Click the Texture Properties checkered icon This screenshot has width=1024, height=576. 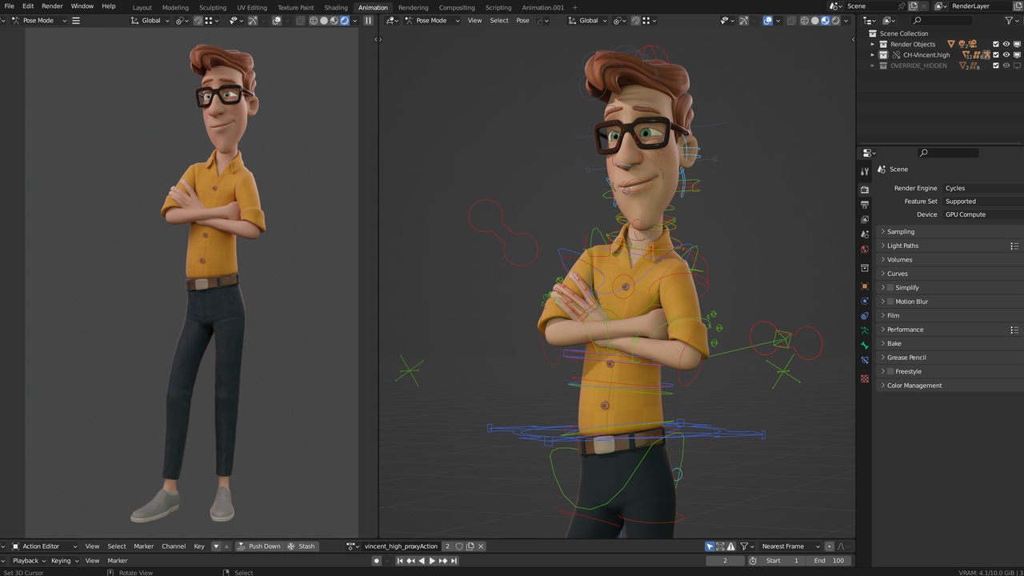pos(865,378)
